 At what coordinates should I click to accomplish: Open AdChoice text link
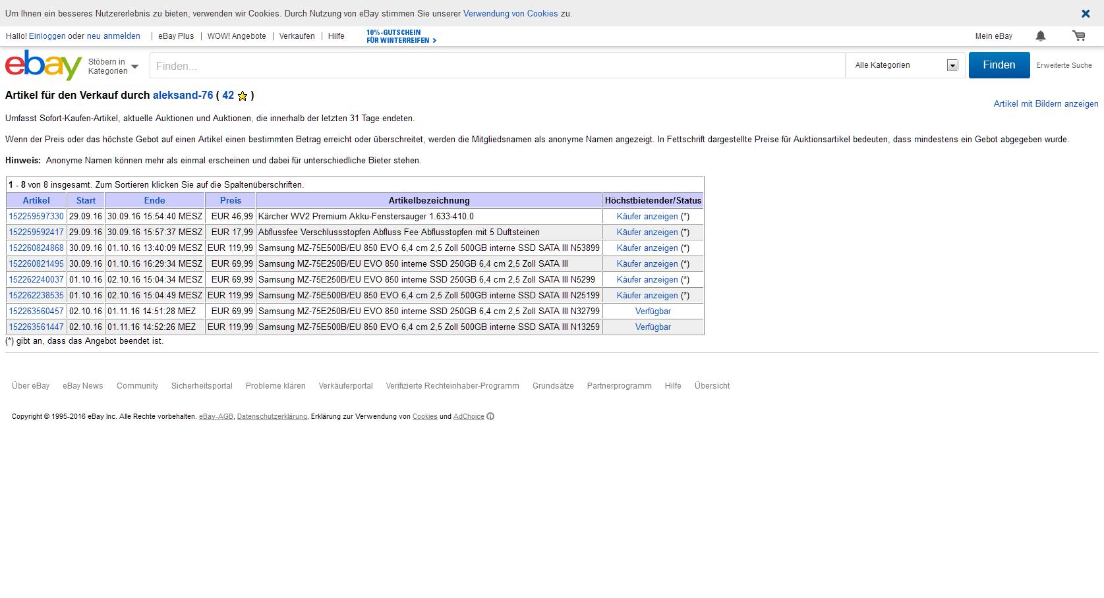pos(469,416)
